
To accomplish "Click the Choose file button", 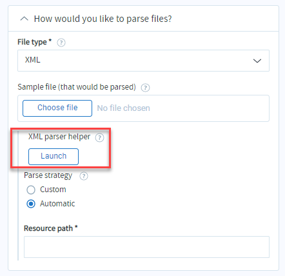I will click(x=57, y=108).
